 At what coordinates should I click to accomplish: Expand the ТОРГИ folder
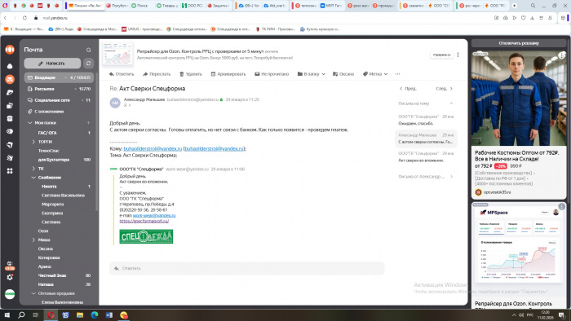tap(33, 142)
